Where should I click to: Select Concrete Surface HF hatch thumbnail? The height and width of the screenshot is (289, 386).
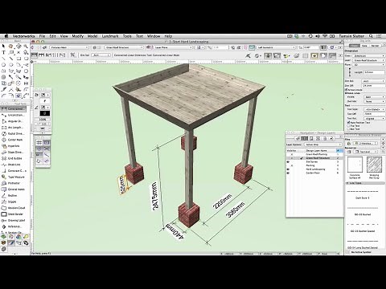(355, 165)
